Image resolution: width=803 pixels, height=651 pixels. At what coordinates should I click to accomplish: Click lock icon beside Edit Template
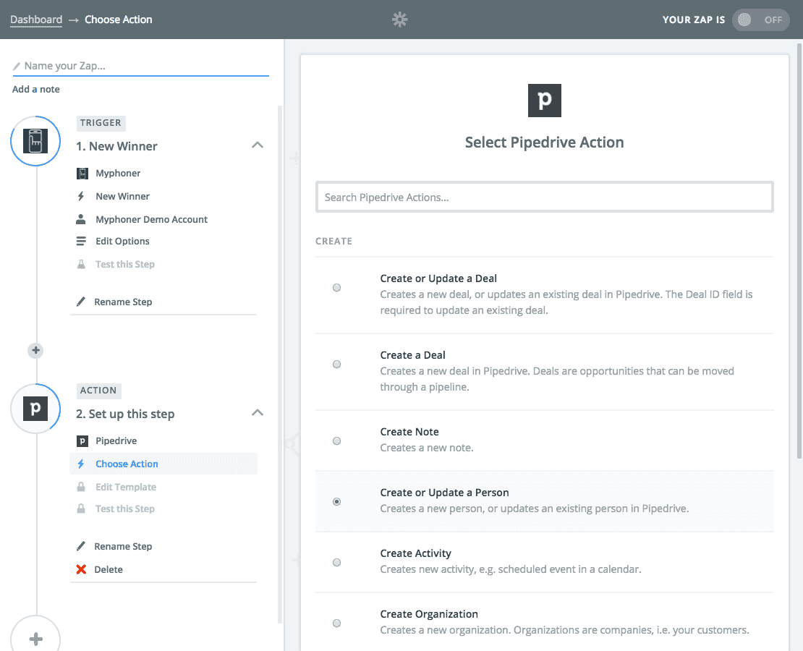pyautogui.click(x=81, y=487)
